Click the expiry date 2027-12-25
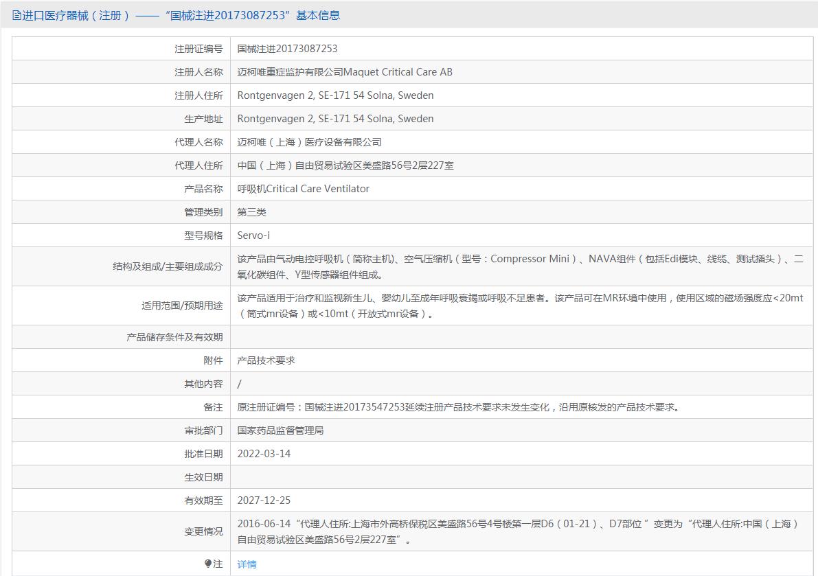Viewport: 818px width, 576px height. tap(264, 500)
